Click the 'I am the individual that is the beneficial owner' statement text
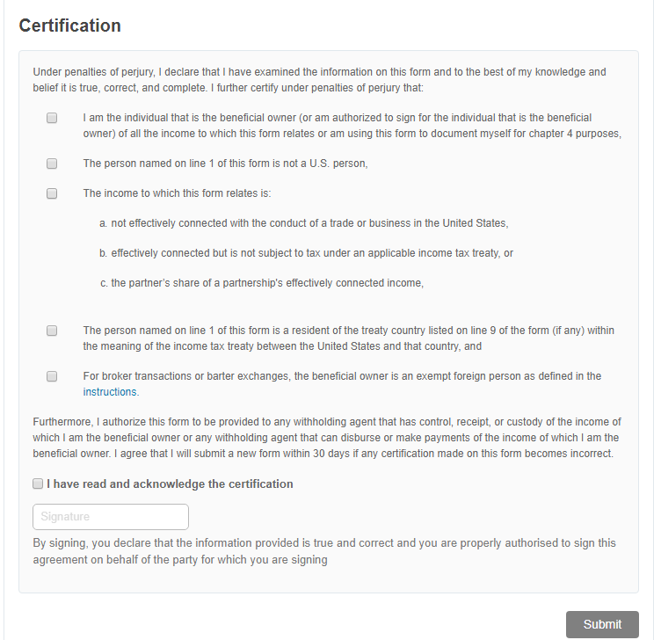Screen dimensions: 661x640 (352, 126)
